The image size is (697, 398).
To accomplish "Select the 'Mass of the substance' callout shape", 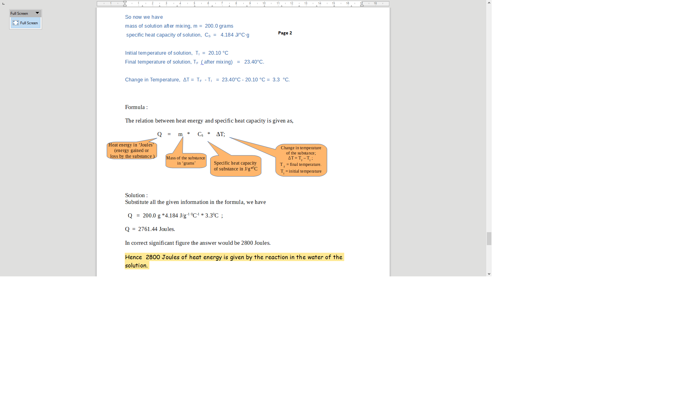I will coord(186,161).
